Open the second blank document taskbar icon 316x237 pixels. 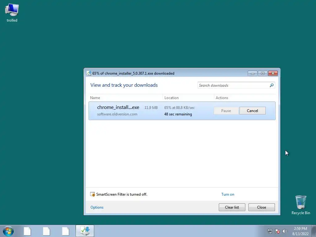(x=47, y=231)
